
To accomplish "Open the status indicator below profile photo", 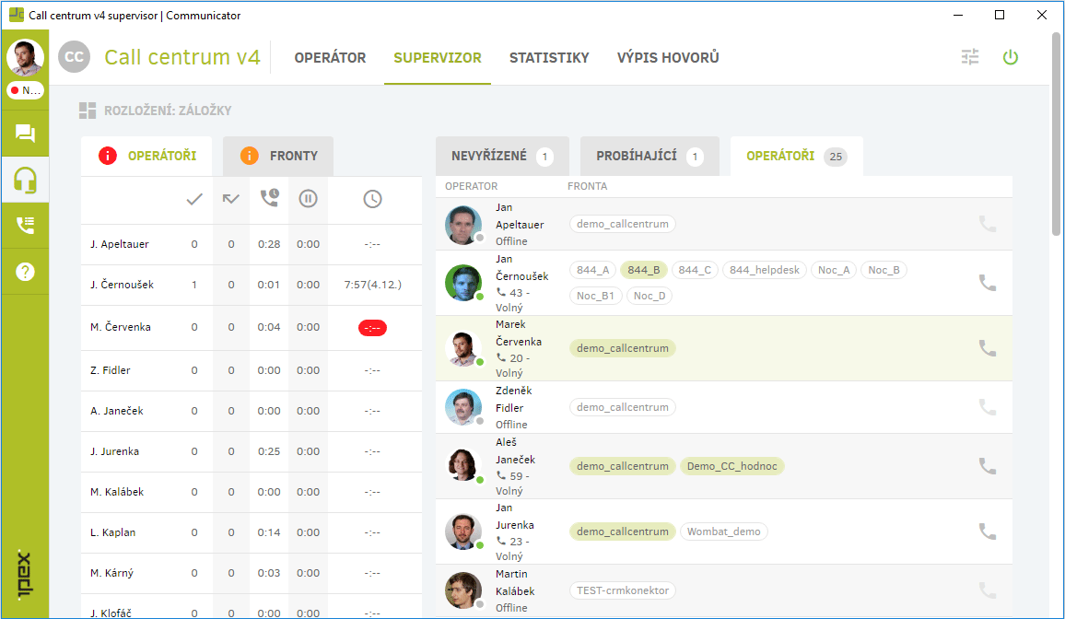I will click(x=25, y=90).
